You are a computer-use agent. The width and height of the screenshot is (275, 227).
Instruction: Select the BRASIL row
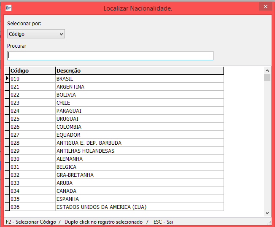pyautogui.click(x=65, y=78)
